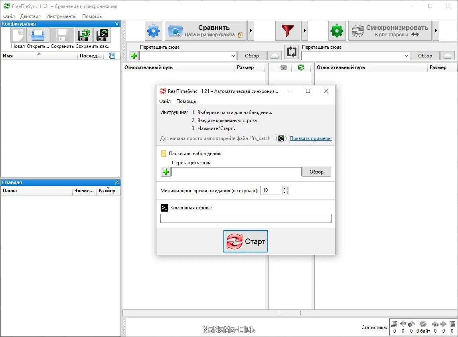Click the Старт button in RealTimeSync
Image resolution: width=458 pixels, height=337 pixels.
tap(246, 241)
